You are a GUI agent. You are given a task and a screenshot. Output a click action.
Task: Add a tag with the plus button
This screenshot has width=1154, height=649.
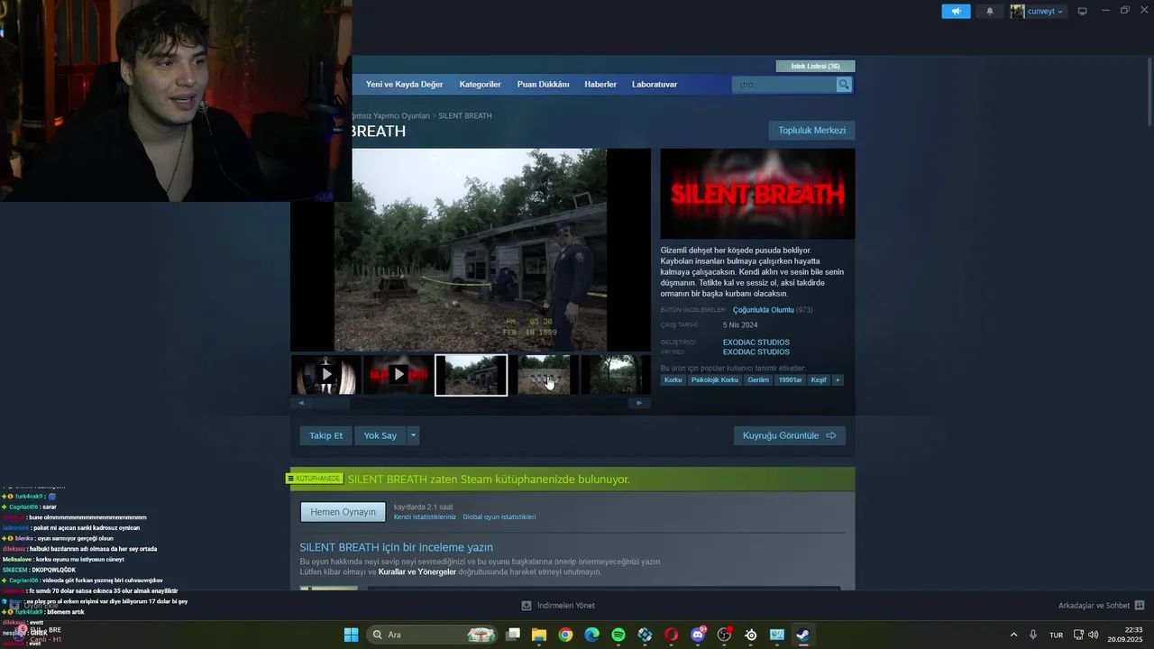click(x=838, y=380)
